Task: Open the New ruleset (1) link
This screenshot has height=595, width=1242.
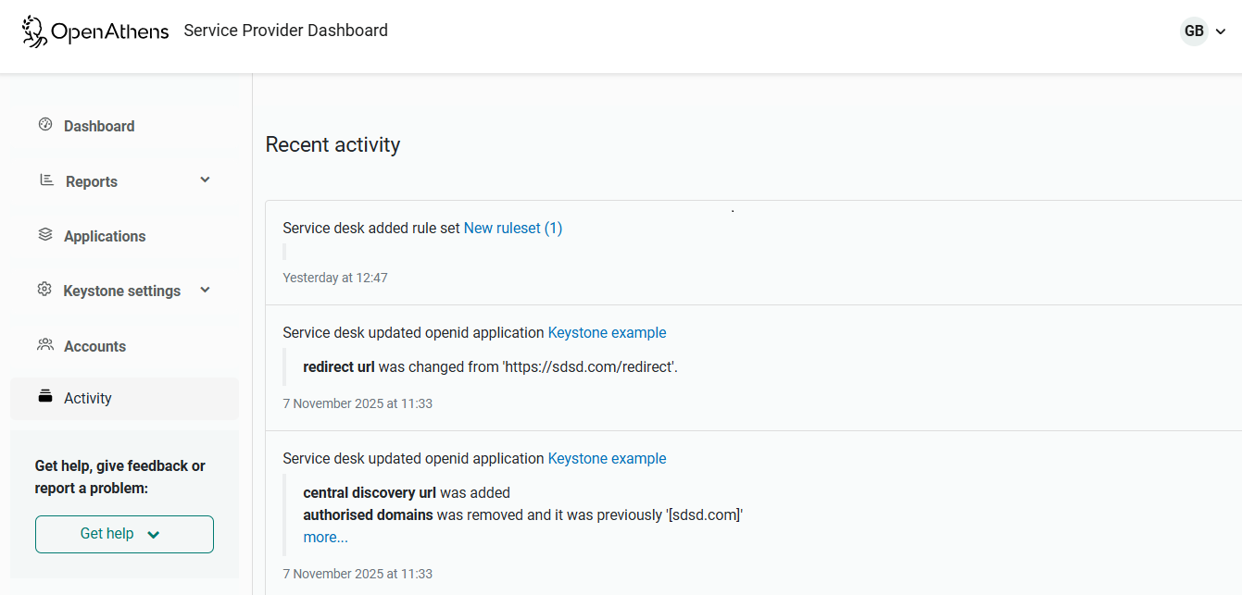Action: pos(513,227)
